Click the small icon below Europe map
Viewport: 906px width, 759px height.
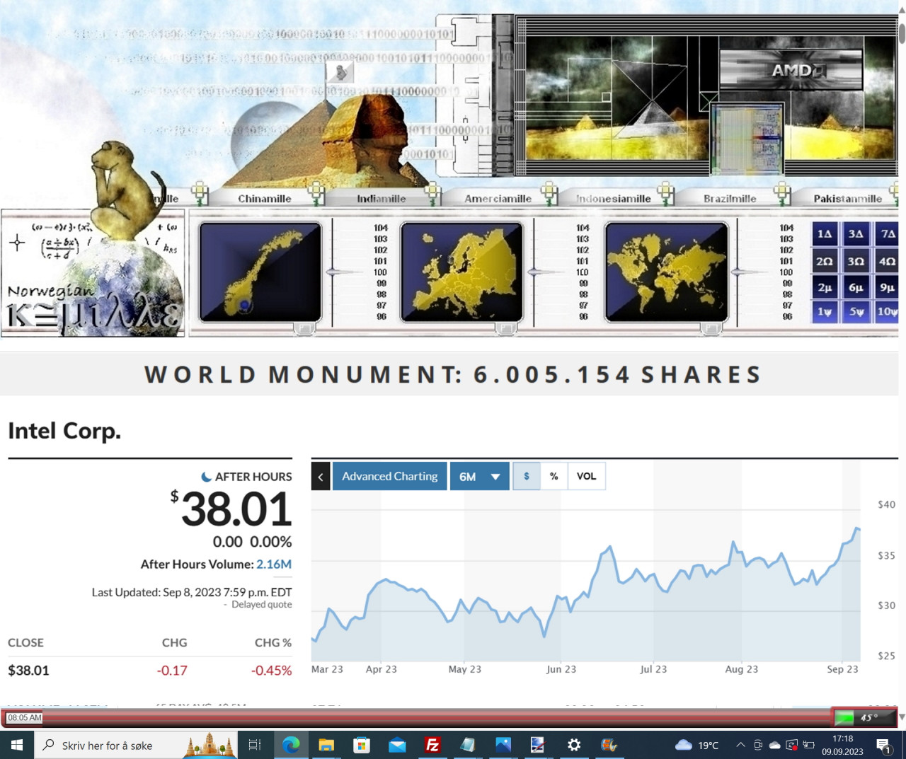pyautogui.click(x=506, y=328)
